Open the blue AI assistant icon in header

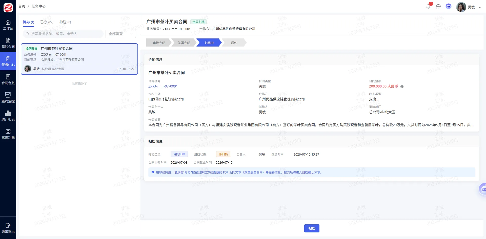tap(449, 6)
